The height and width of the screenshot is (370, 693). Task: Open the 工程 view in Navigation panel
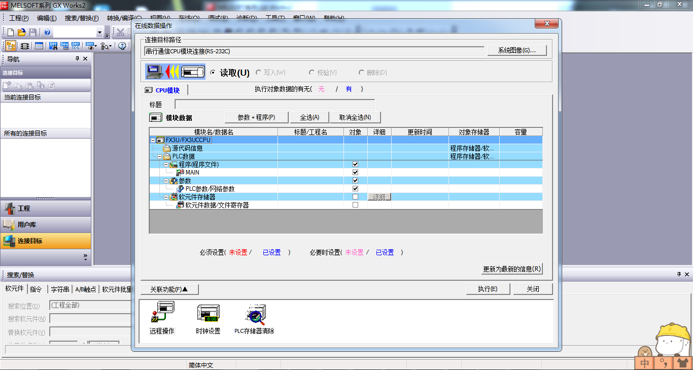(x=46, y=209)
